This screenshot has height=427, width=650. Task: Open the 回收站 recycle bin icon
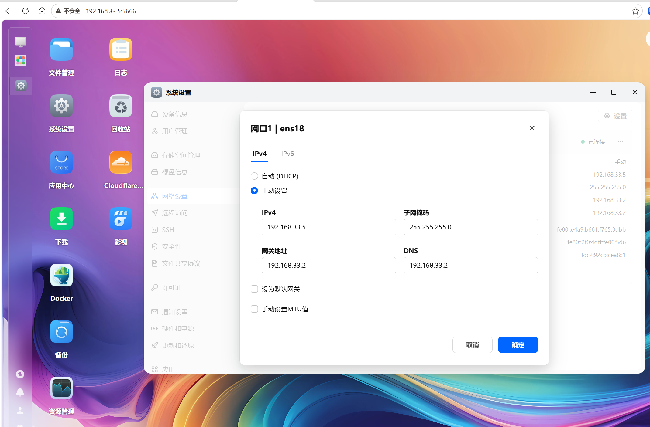(121, 106)
